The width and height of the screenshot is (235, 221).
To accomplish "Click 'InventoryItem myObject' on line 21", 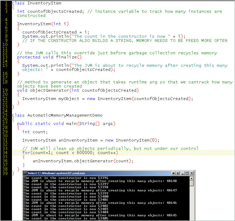I will pyautogui.click(x=51, y=99).
